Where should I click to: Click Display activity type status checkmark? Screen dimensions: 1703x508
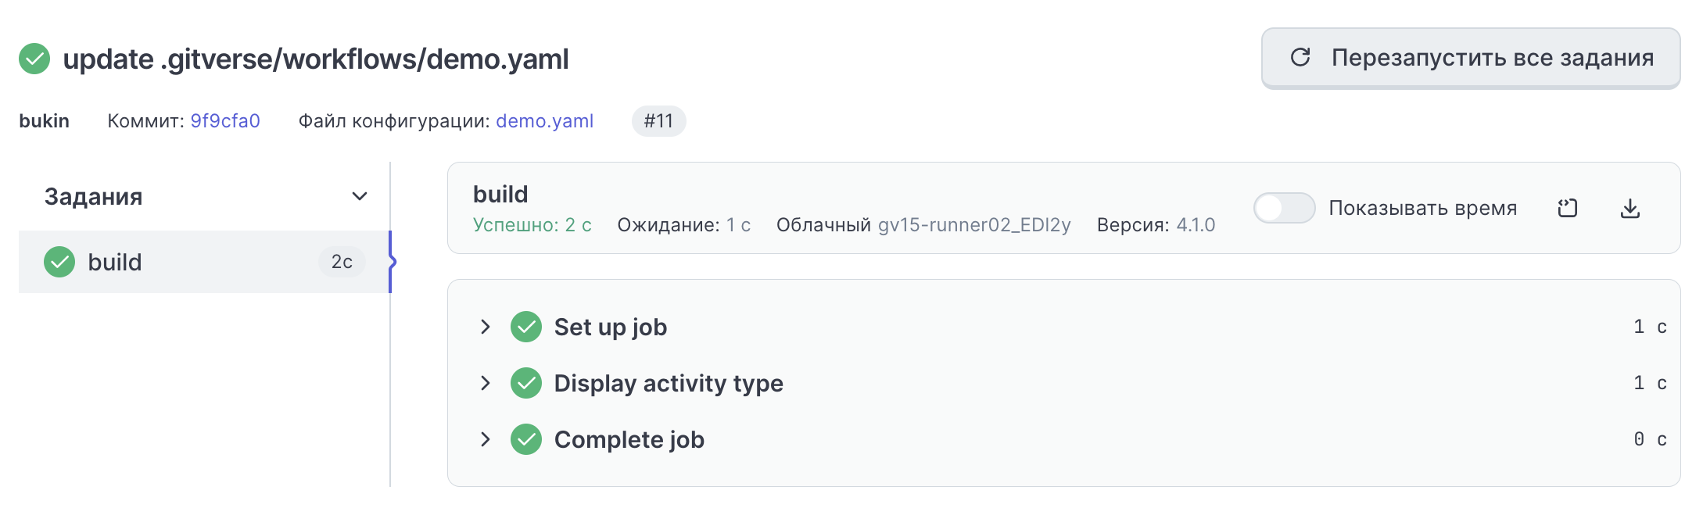526,383
